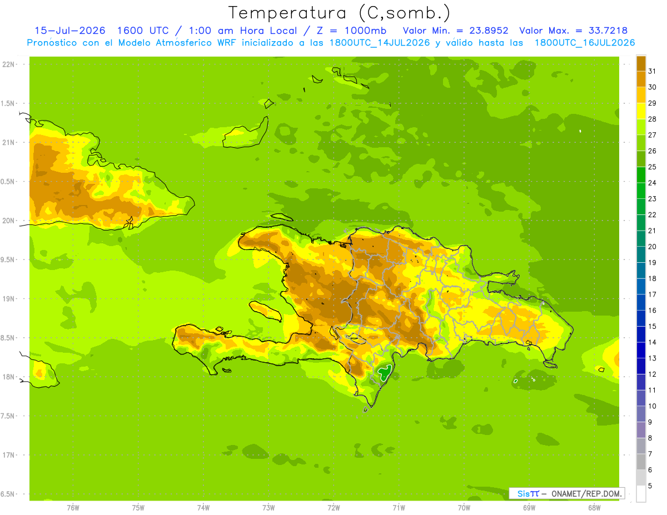Pick the gray swatch between 6 and 7
667x515 pixels.
tap(641, 462)
